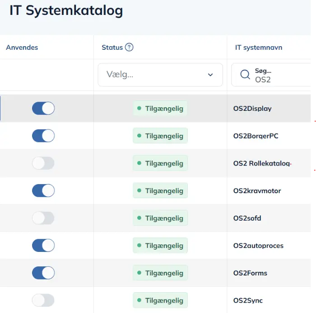The height and width of the screenshot is (313, 316).
Task: Click the Tilgængelig badge in OS2BorgerPC row
Action: pyautogui.click(x=160, y=136)
